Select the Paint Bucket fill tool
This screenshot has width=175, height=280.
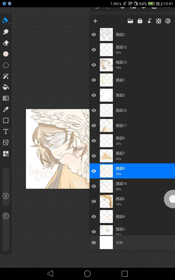click(x=6, y=87)
